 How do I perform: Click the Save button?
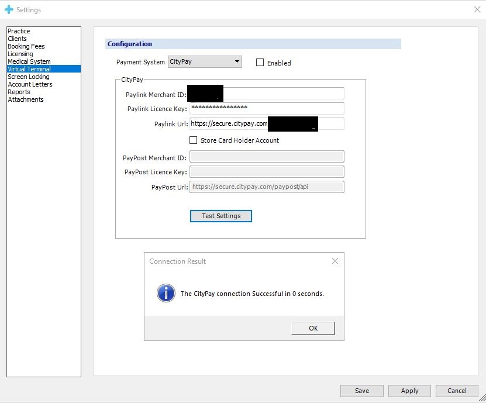pyautogui.click(x=362, y=391)
